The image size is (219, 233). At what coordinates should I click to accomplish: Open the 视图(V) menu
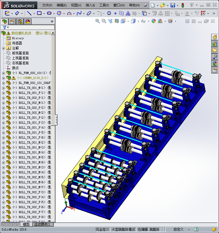76,5
